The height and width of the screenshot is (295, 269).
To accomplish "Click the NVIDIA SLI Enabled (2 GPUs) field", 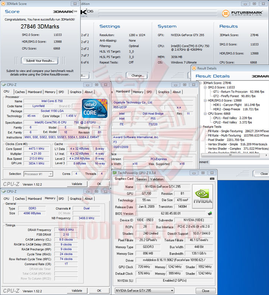I will (174, 280).
